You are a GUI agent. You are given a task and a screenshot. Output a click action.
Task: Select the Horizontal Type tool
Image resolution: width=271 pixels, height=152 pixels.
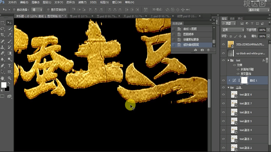[9, 66]
